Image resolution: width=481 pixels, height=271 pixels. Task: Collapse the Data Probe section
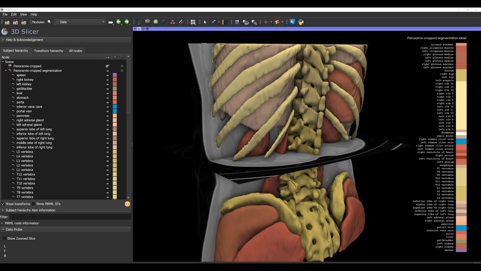(66, 230)
